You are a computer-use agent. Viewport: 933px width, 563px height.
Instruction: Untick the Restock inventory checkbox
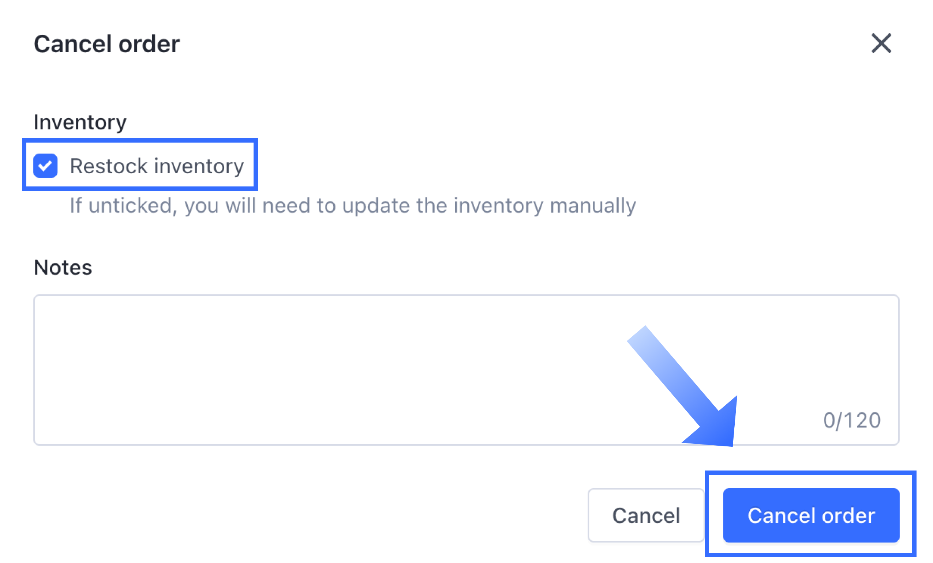pos(45,166)
